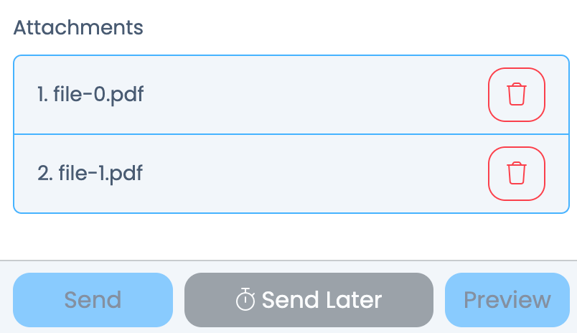Click the "Send Later" text label
Image resolution: width=577 pixels, height=333 pixels.
coord(322,300)
